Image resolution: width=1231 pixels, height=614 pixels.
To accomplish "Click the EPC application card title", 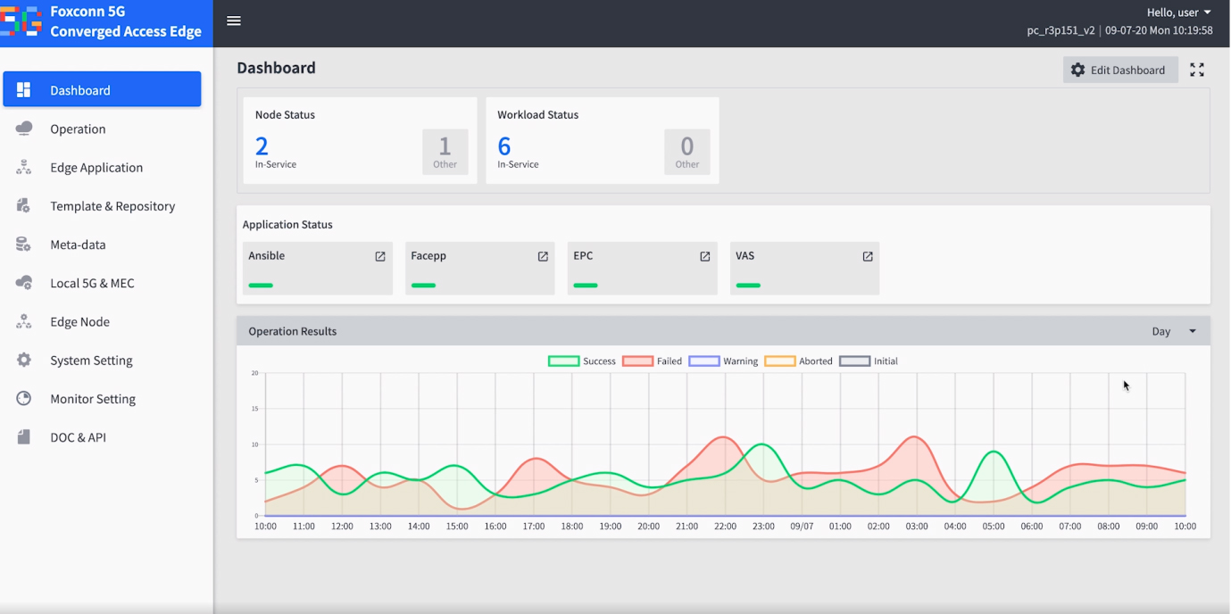I will click(583, 255).
